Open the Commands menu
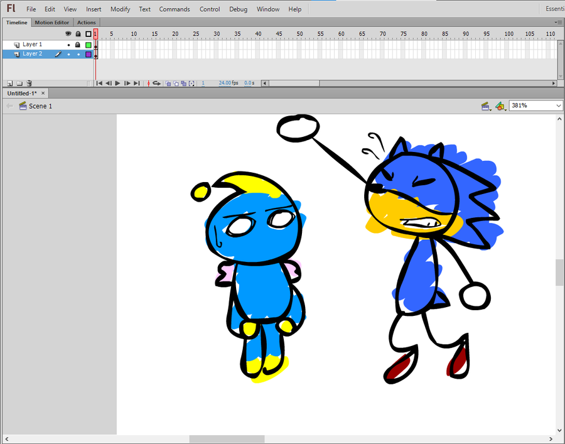This screenshot has width=565, height=444. point(175,9)
